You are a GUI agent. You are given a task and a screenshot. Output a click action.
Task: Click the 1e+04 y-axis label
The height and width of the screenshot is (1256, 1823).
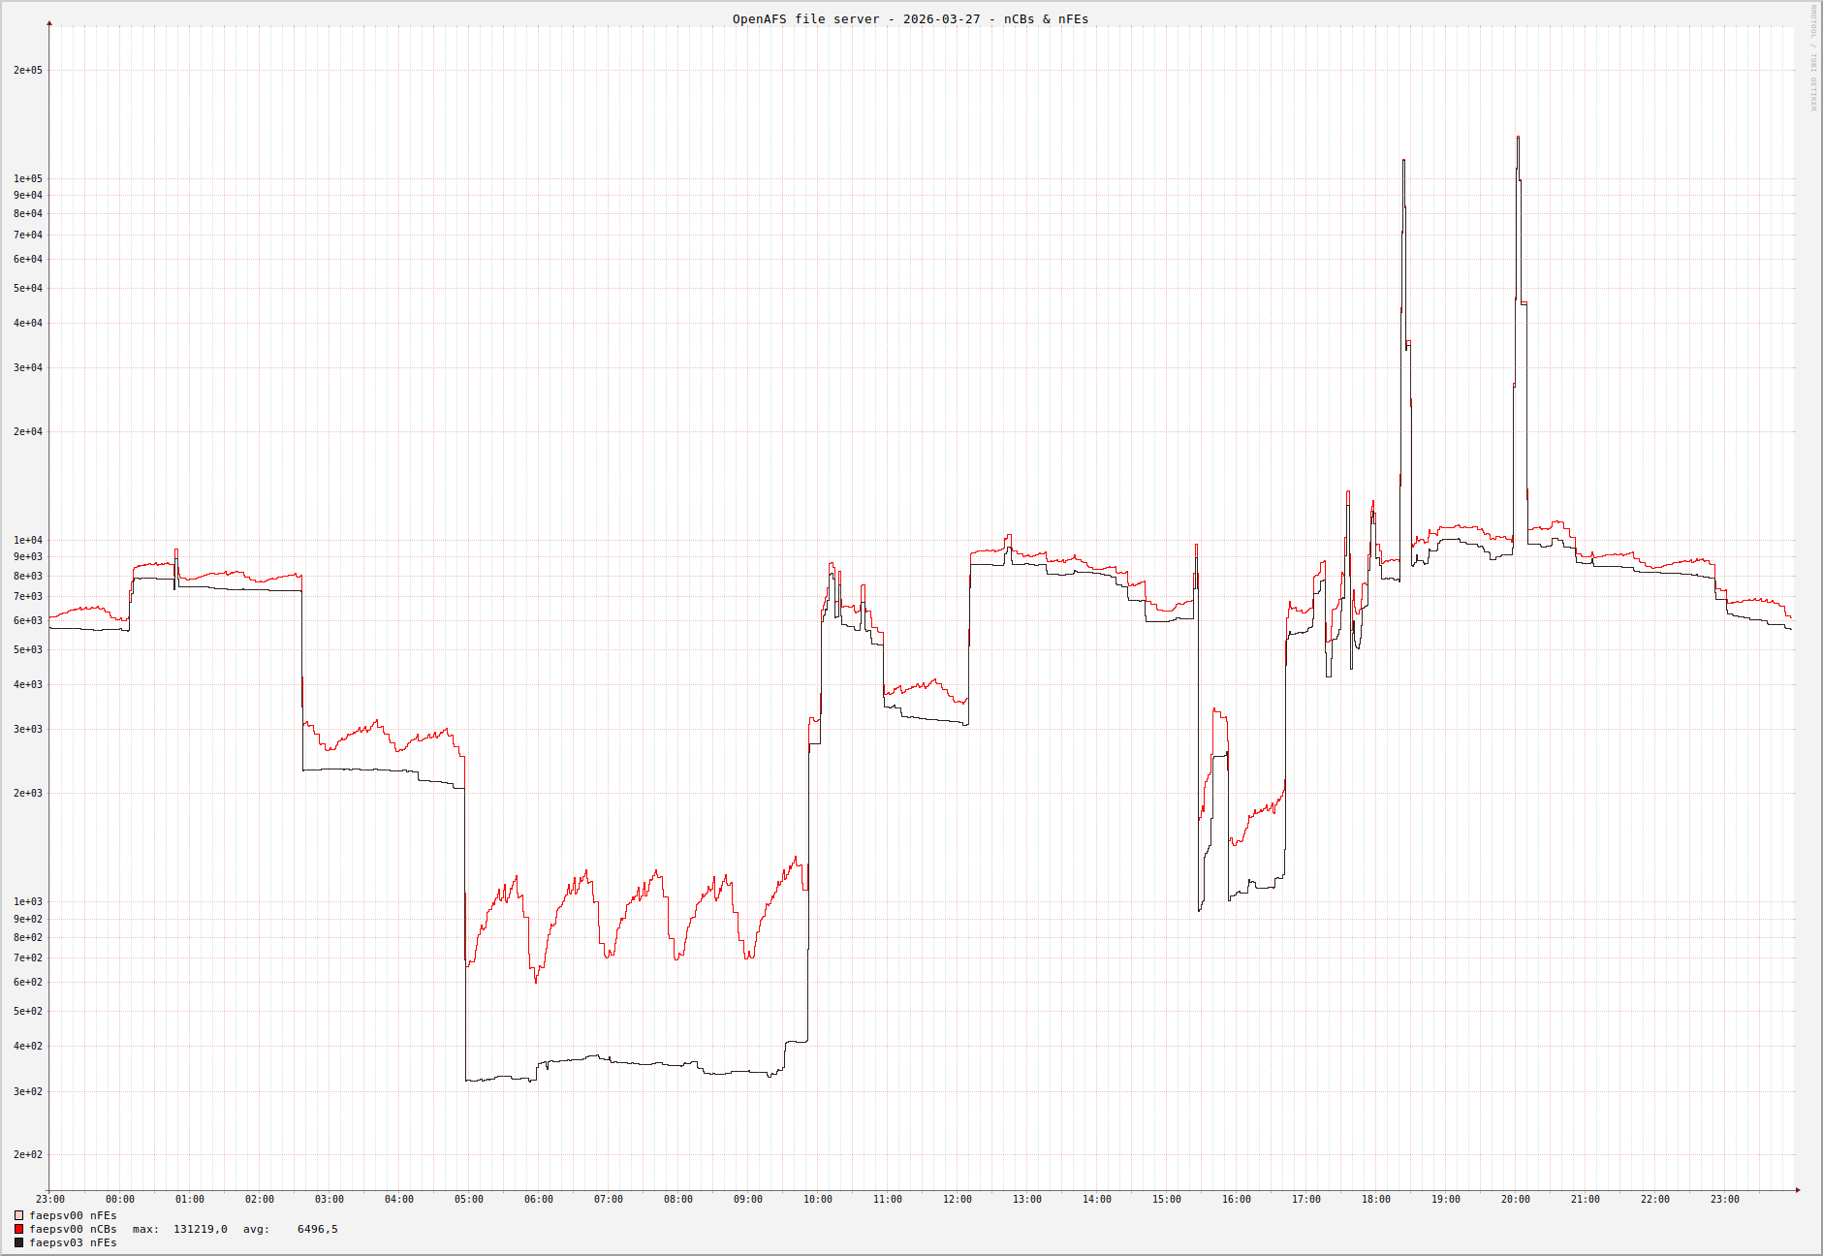28,540
